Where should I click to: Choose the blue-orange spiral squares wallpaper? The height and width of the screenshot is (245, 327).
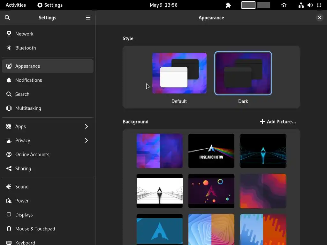click(211, 230)
